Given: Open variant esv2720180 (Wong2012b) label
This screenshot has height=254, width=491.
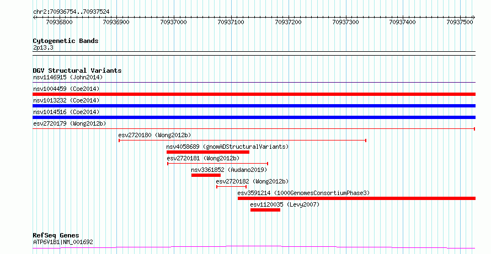Looking at the screenshot, I should [154, 135].
